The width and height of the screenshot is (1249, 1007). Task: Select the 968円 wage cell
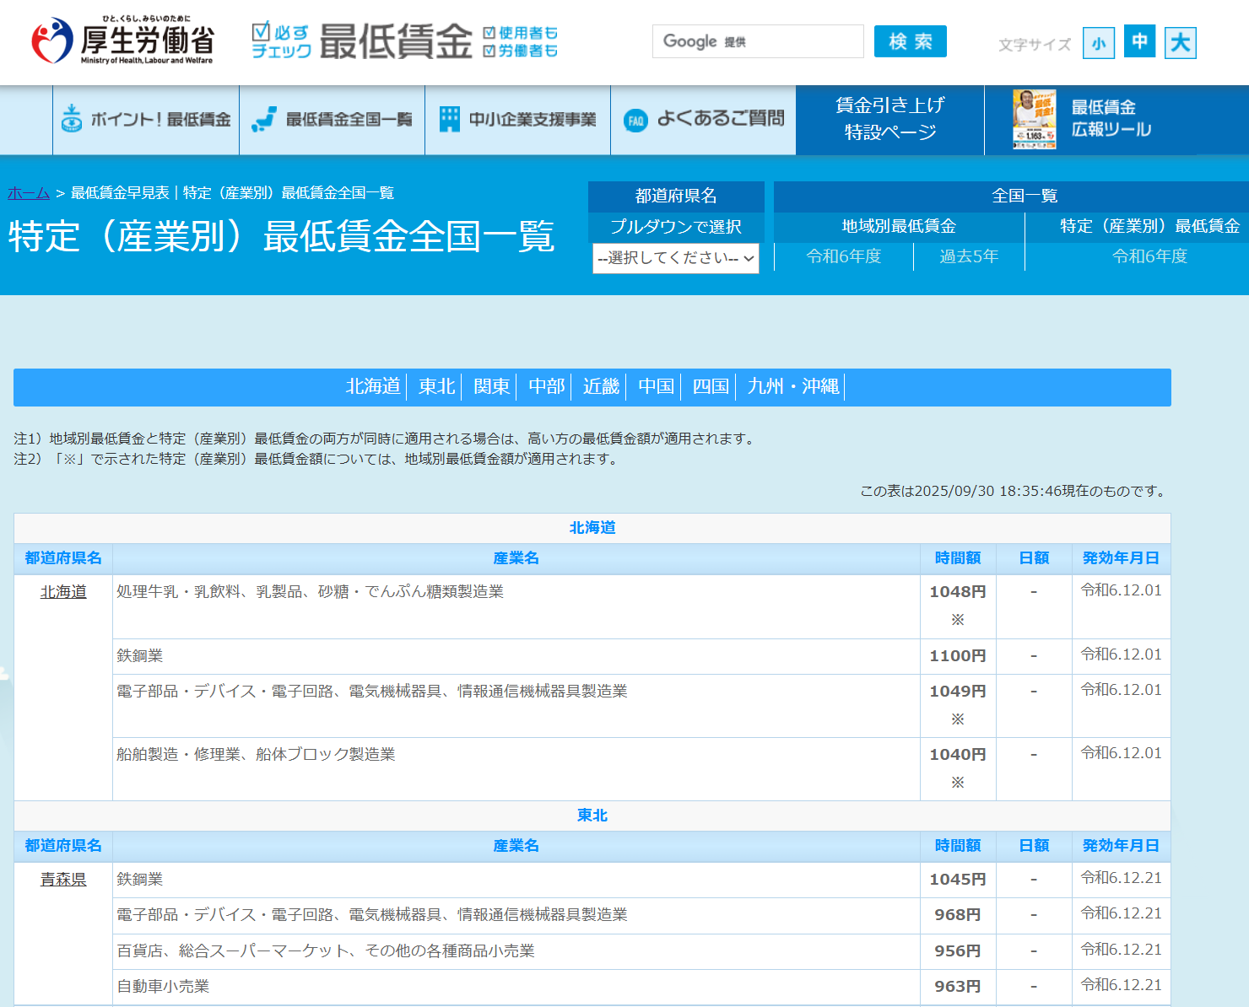[958, 915]
